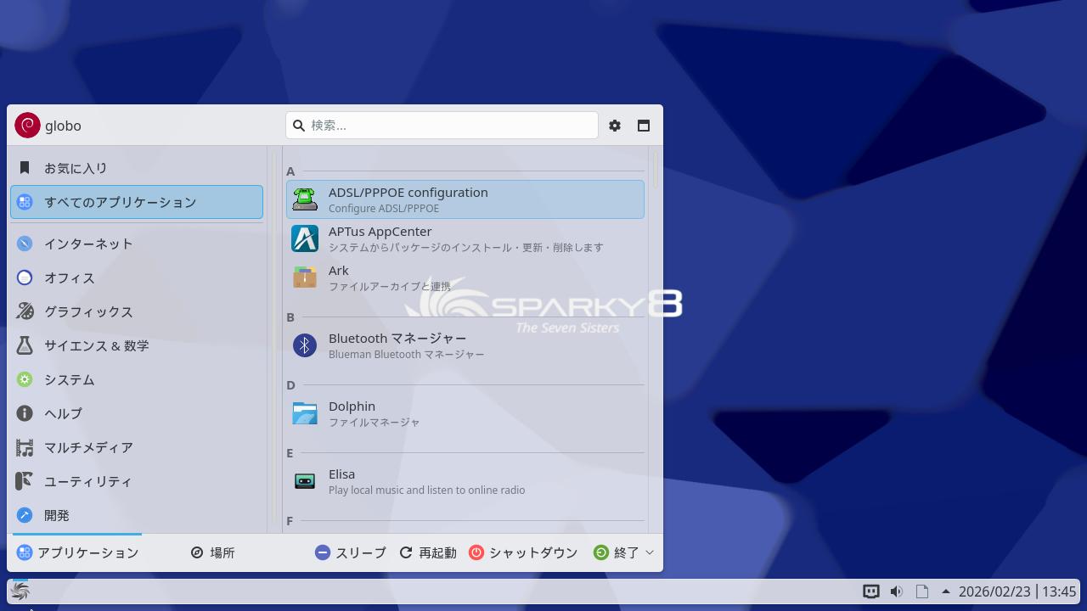Toggle the launcher pin/expand window button
Image resolution: width=1087 pixels, height=611 pixels.
click(644, 126)
